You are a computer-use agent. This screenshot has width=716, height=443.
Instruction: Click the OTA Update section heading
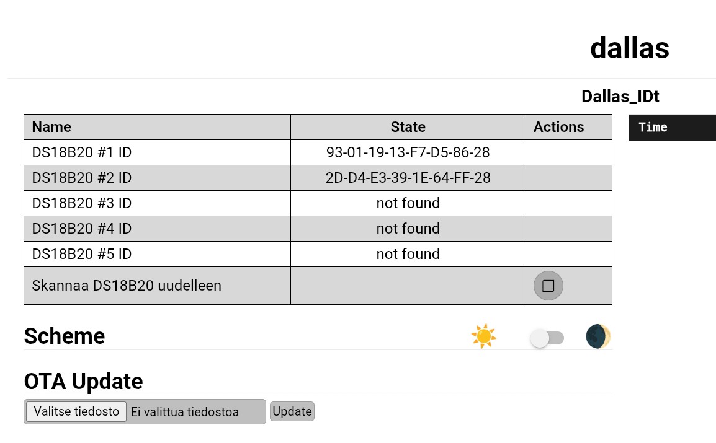[83, 381]
